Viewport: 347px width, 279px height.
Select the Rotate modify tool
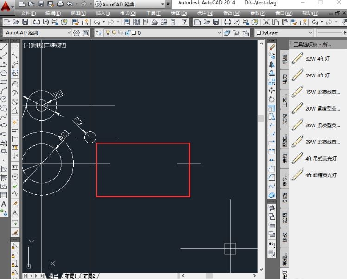(272, 99)
